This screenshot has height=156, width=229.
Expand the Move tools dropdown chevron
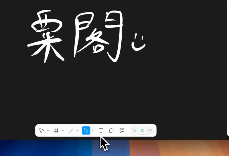[x=48, y=131]
